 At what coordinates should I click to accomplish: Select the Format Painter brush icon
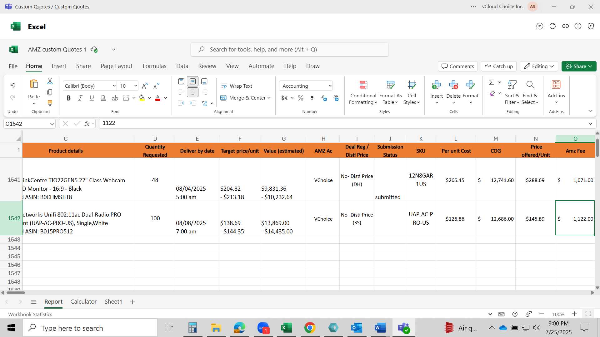(x=50, y=103)
